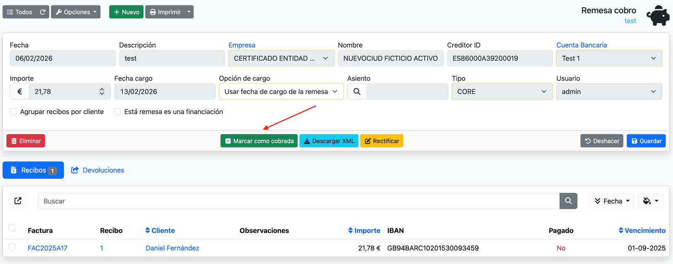Open the Todos list button
673x264 pixels.
coord(20,12)
